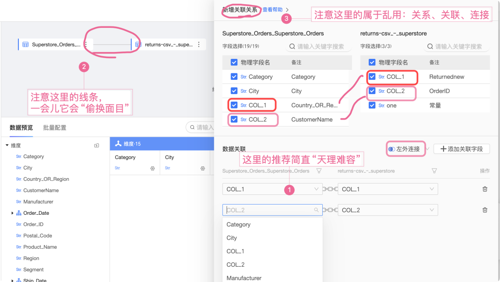The width and height of the screenshot is (500, 282).
Task: Click the returns-csv table icon in canvas
Action: (x=138, y=45)
